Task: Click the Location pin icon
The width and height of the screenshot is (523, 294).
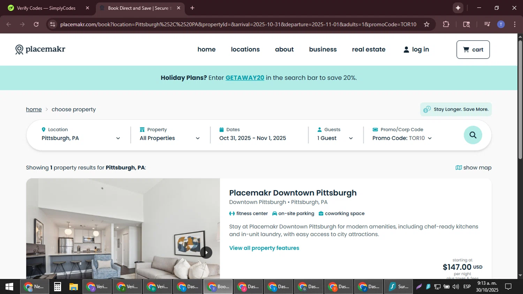Action: [x=44, y=129]
